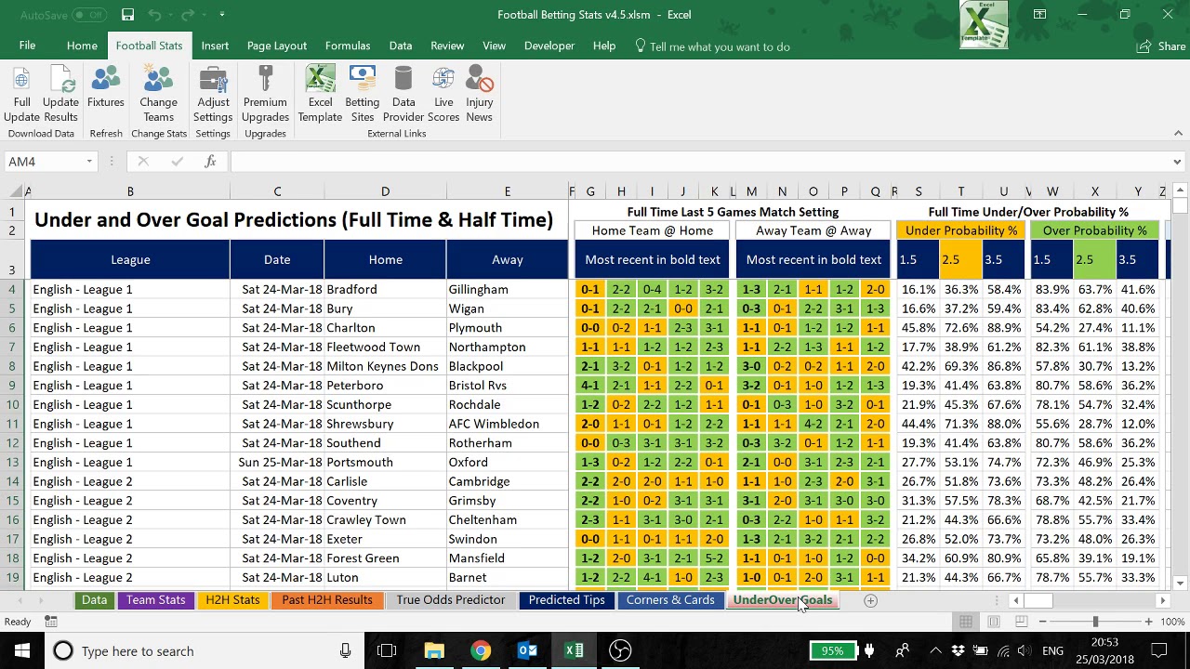Switch to the Home ribbon tab
Image resolution: width=1190 pixels, height=669 pixels.
coord(82,46)
